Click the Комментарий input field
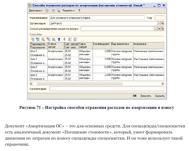Image resolution: width=189 pixels, height=151 pixels. click(107, 89)
